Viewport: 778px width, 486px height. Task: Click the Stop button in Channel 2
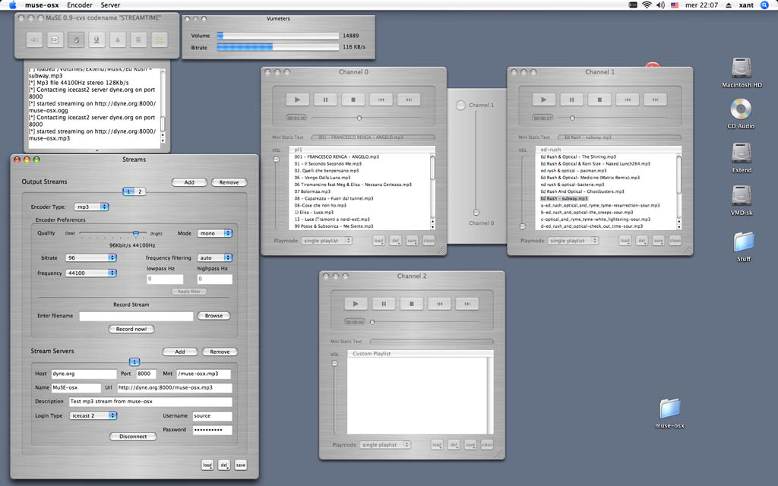(412, 304)
